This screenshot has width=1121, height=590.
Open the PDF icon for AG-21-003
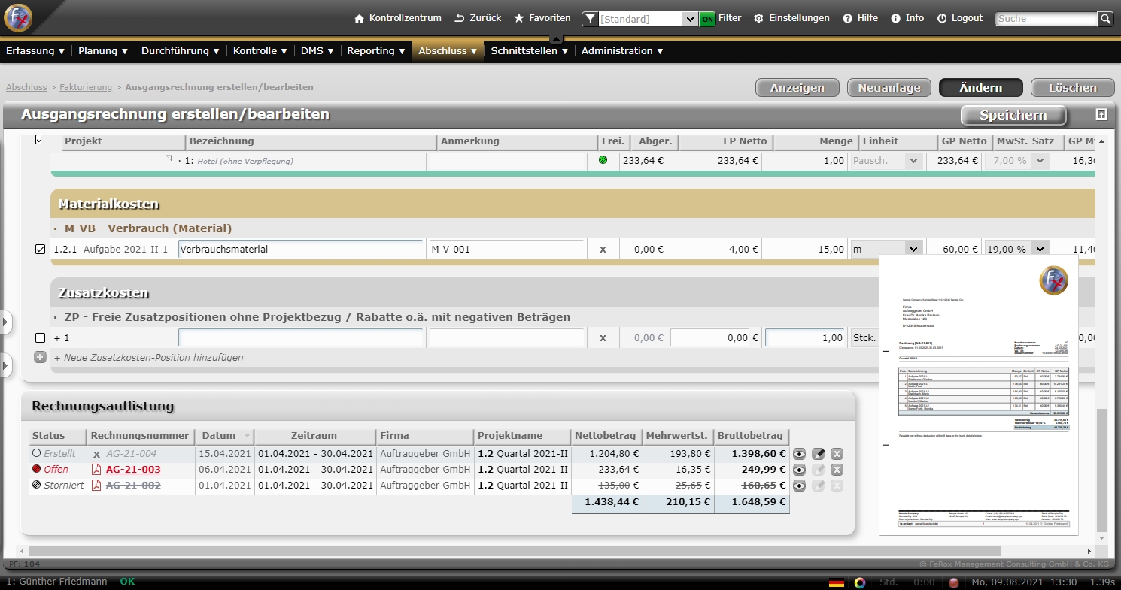point(96,470)
